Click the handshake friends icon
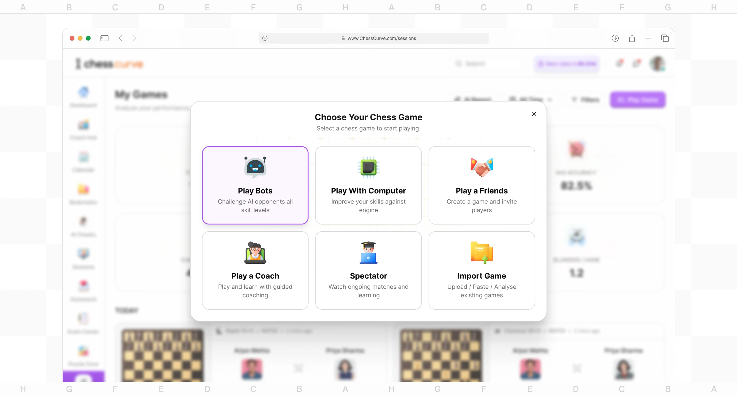This screenshot has height=396, width=737. coord(482,167)
